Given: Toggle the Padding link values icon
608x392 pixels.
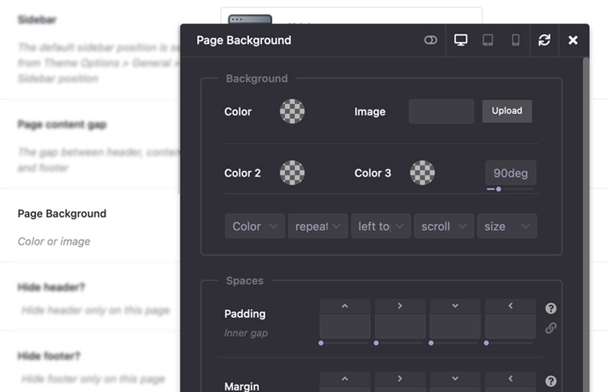Looking at the screenshot, I should [x=551, y=328].
